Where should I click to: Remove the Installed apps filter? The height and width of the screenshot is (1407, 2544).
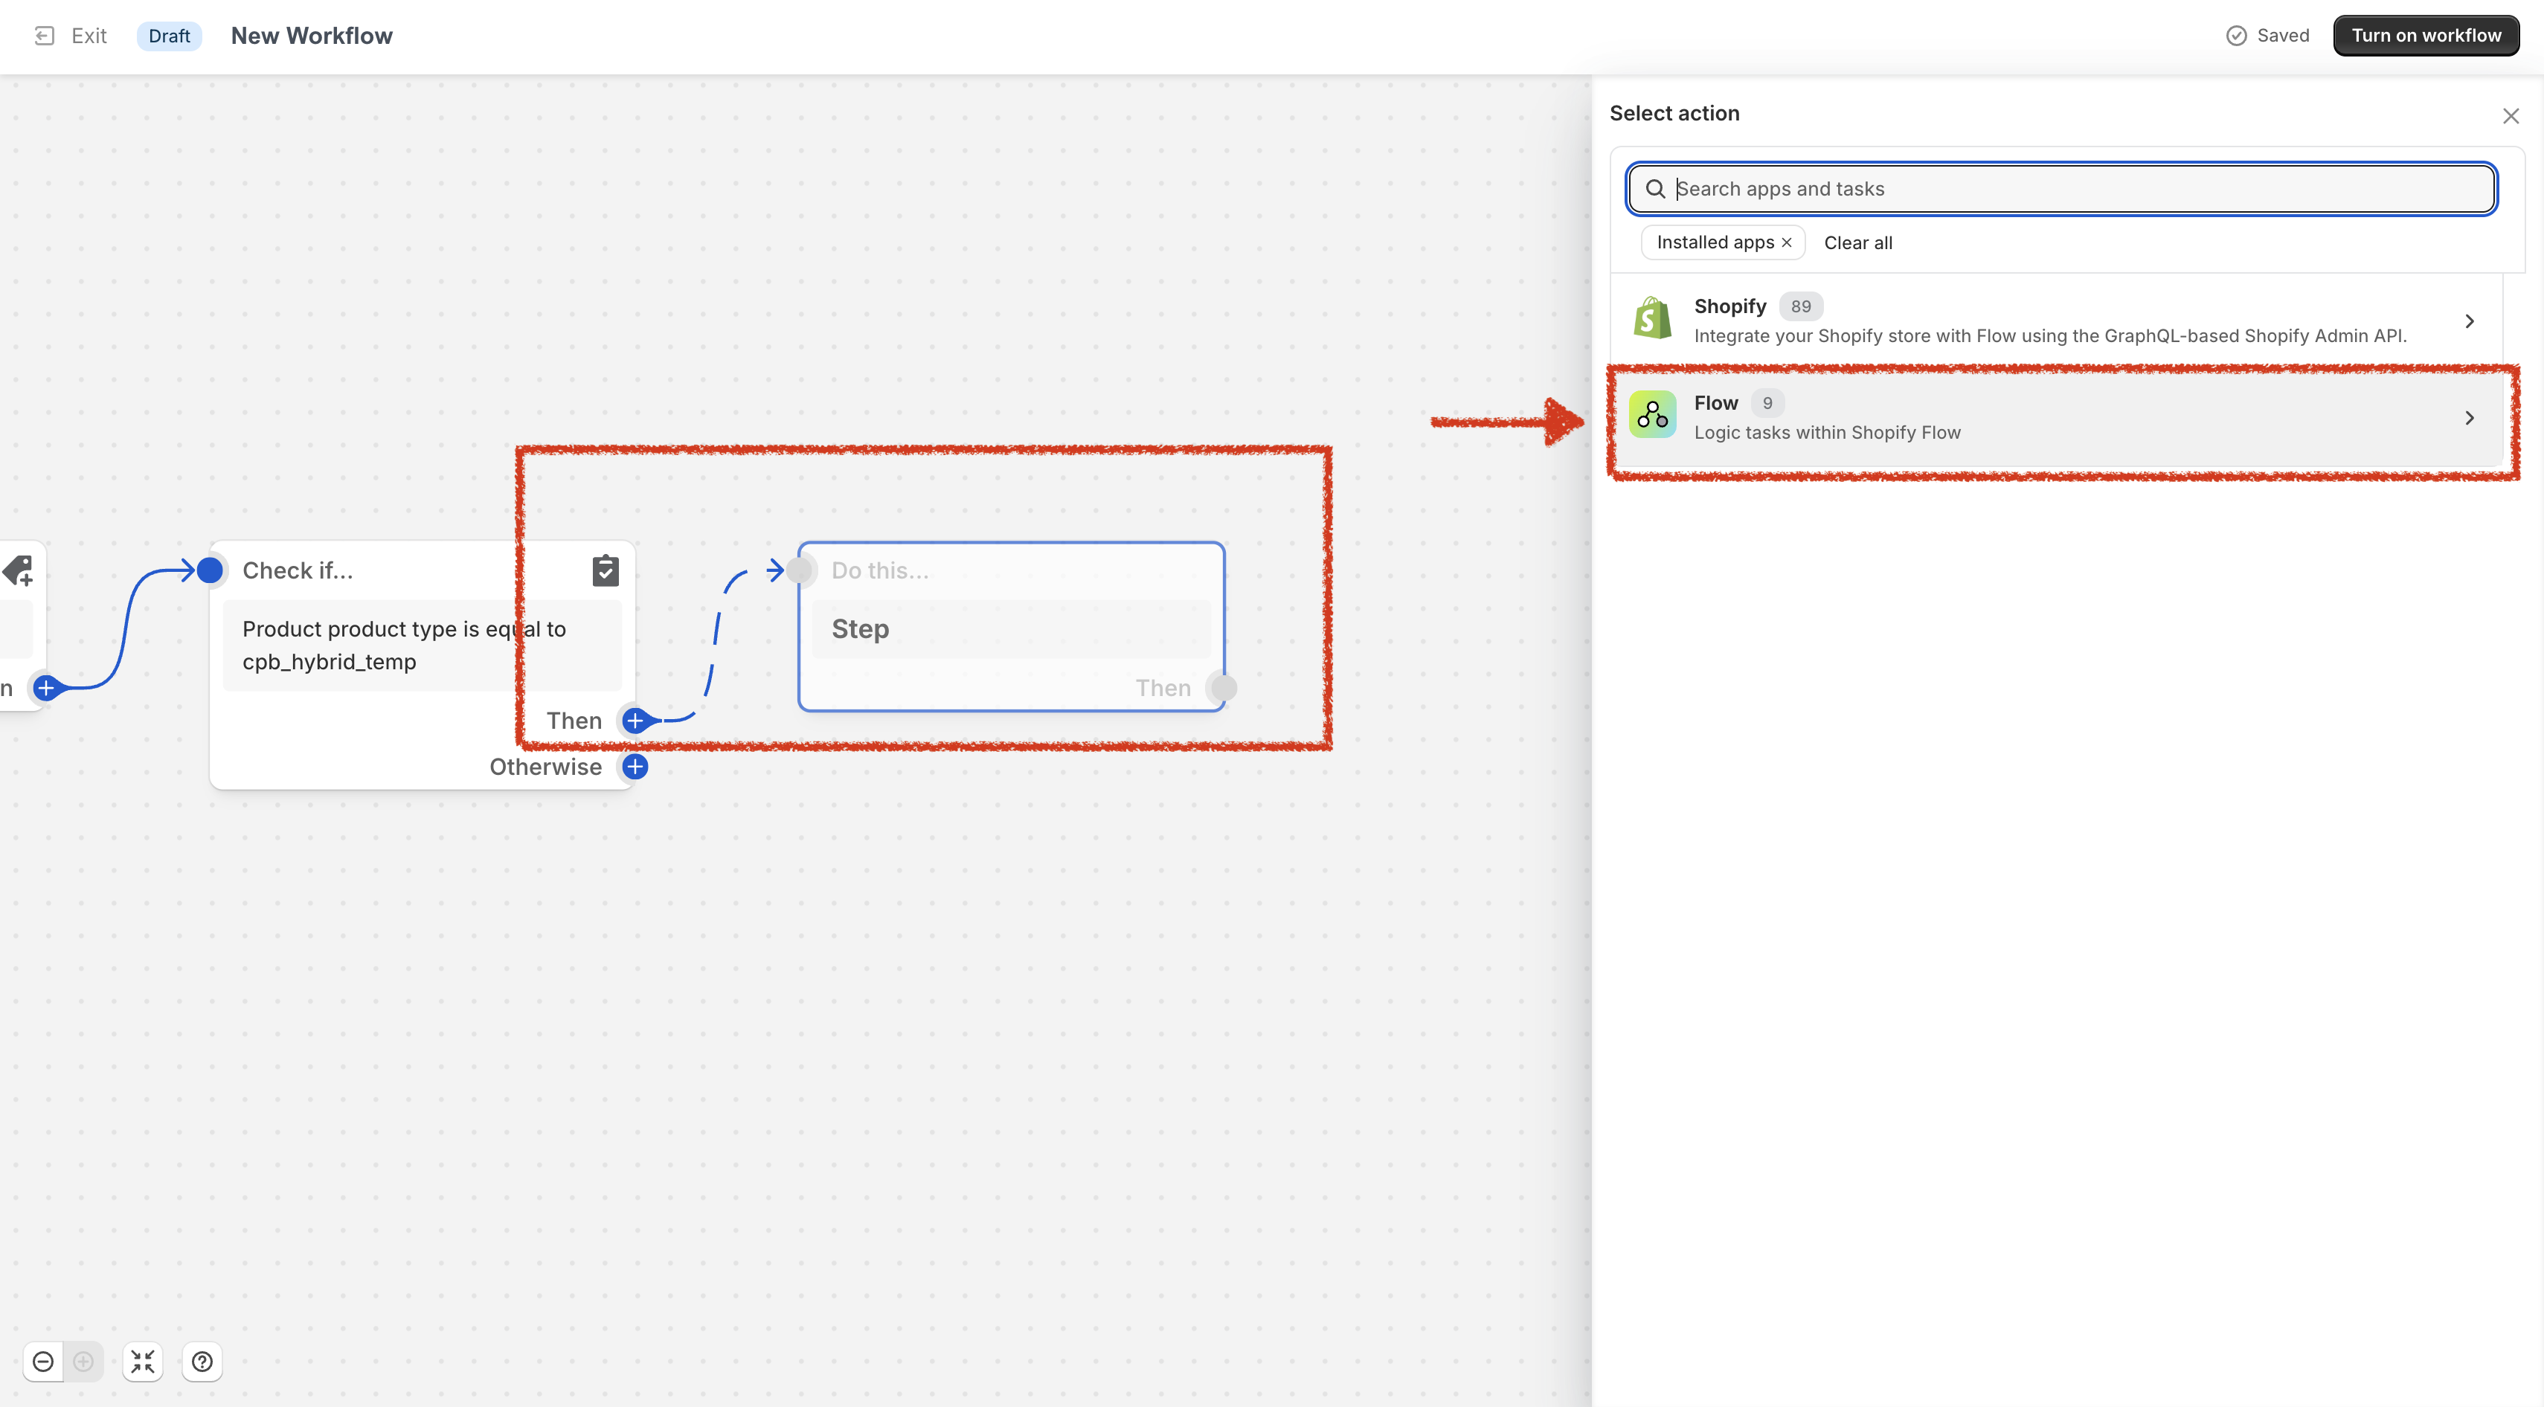click(x=1785, y=243)
